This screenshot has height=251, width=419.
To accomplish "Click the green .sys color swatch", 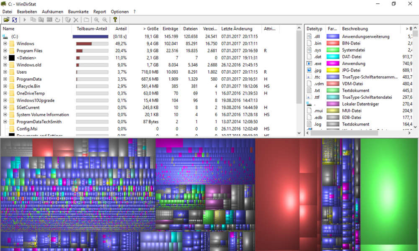I will 333,50.
